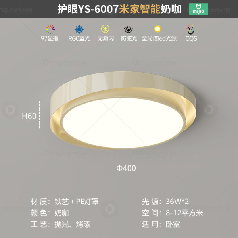Click the 材质 铁艺+PE灯罩 spec line
The width and height of the screenshot is (238, 238).
(x=65, y=202)
